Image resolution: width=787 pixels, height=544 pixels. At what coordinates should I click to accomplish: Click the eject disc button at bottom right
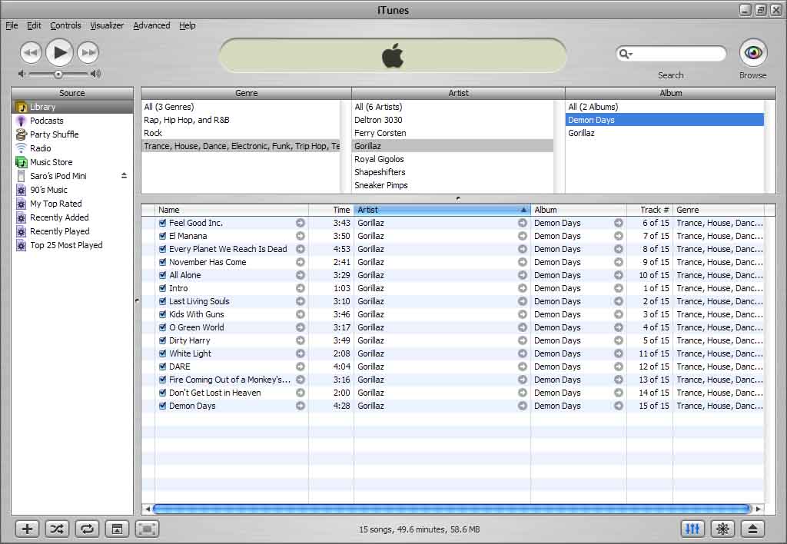(753, 529)
